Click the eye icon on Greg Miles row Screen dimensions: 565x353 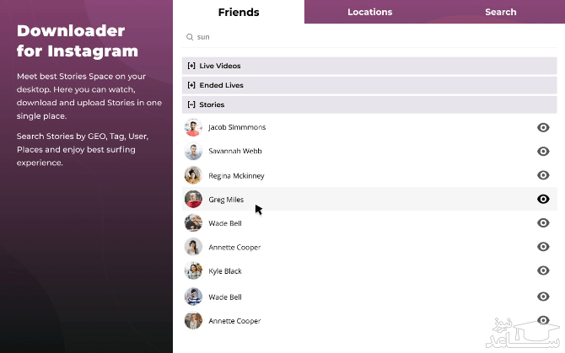tap(543, 200)
